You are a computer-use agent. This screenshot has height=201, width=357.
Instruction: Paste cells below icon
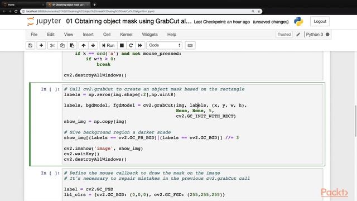(72, 45)
